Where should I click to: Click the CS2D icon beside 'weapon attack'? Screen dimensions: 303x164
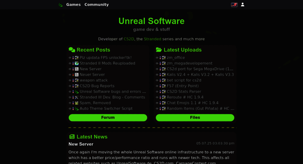tap(77, 80)
